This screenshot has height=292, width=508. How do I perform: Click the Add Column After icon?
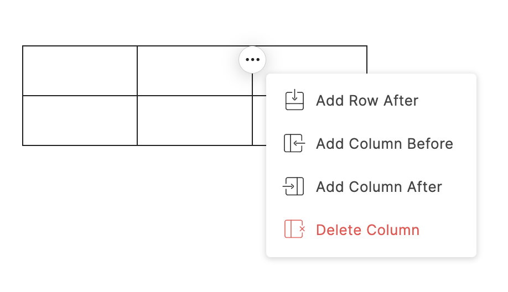294,186
